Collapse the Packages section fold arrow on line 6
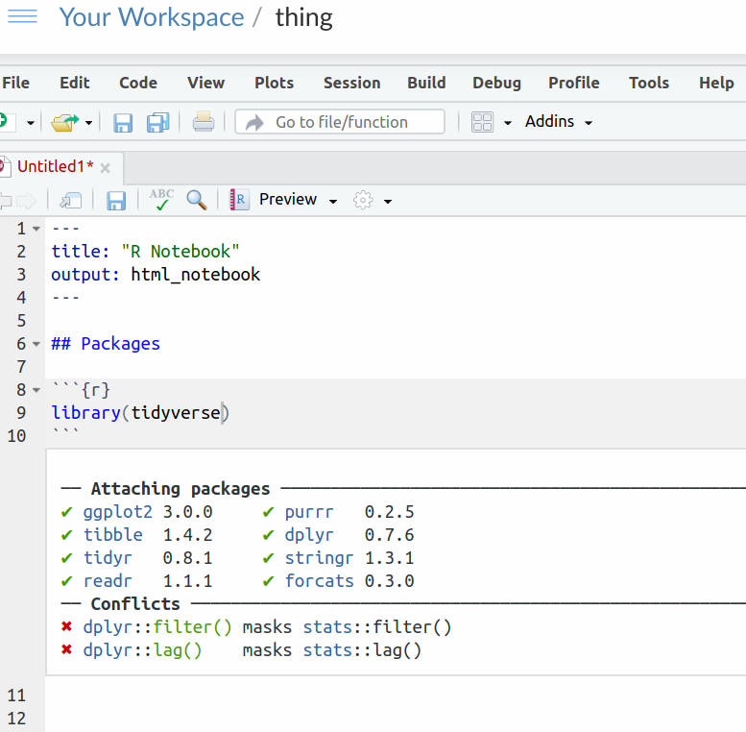The image size is (746, 732). coord(36,344)
